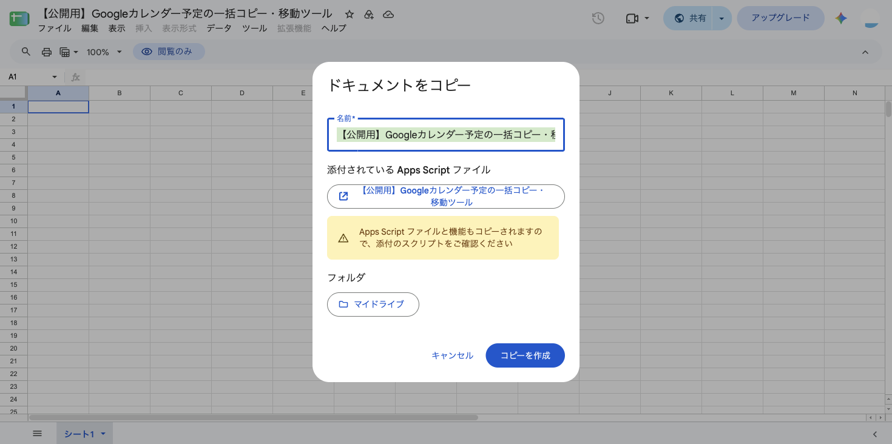Open the meeting options dropdown arrow
Image resolution: width=892 pixels, height=444 pixels.
pyautogui.click(x=647, y=18)
